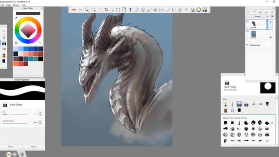Open the UI toggle grid icon
279x157 pixels.
pyautogui.click(x=204, y=10)
